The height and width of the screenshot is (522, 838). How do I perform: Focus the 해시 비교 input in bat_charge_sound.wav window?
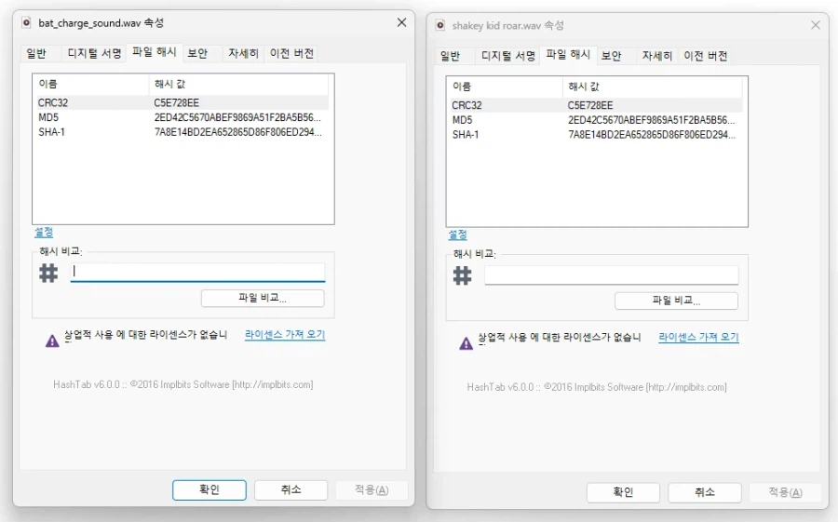point(197,272)
